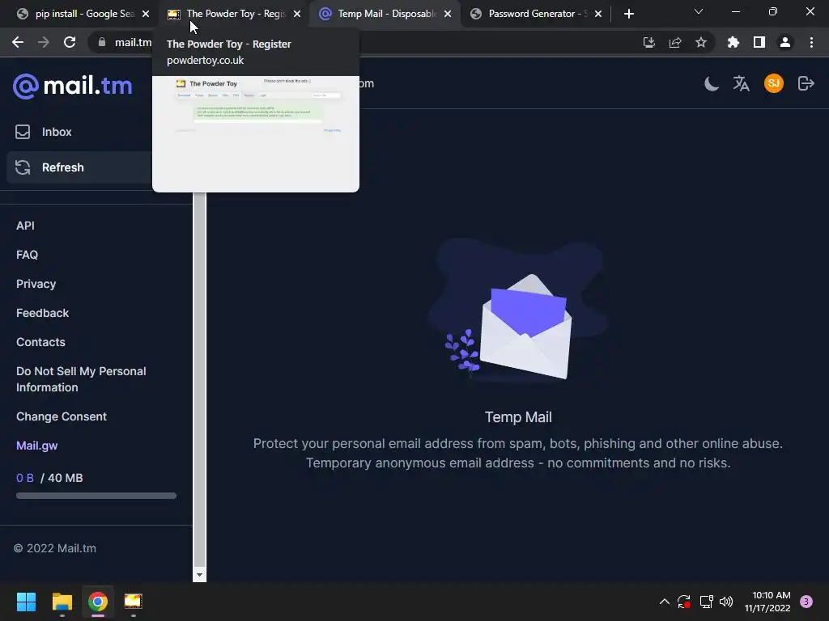Toggle dark mode moon icon
The width and height of the screenshot is (829, 621).
pyautogui.click(x=712, y=83)
